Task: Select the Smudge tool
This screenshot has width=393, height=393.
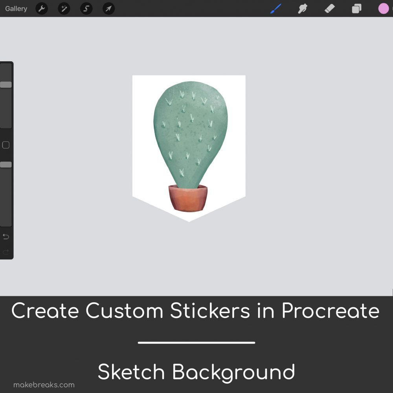Action: point(303,9)
